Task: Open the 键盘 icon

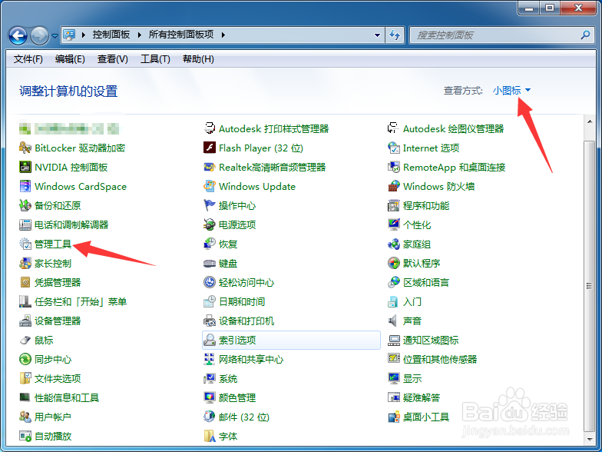Action: (209, 263)
